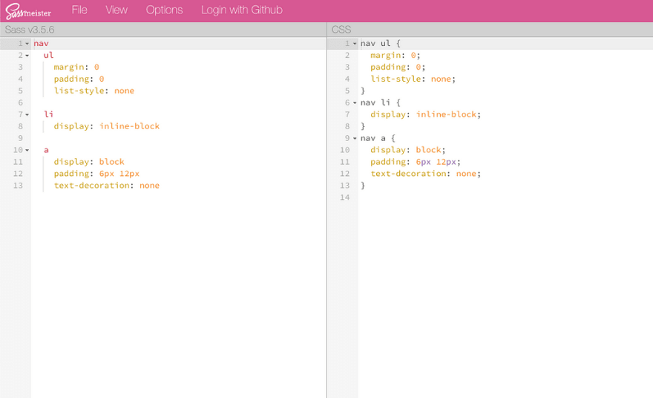Click 'padding: 0' line in Sass editor
653x398 pixels.
79,79
